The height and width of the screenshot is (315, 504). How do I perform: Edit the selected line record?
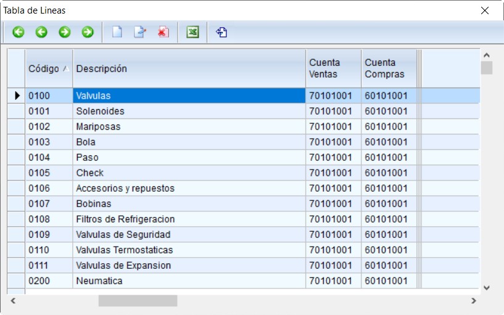click(139, 32)
